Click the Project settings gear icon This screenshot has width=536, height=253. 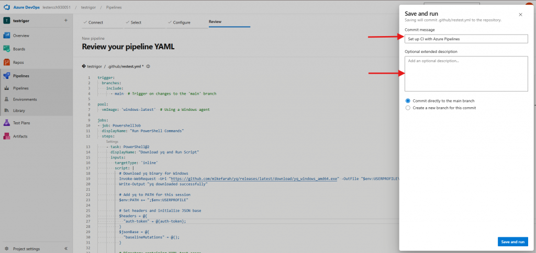point(6,249)
